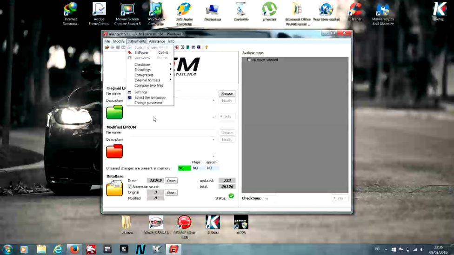Image resolution: width=454 pixels, height=255 pixels.
Task: Click Info button near CheckSum
Action: coord(340,198)
